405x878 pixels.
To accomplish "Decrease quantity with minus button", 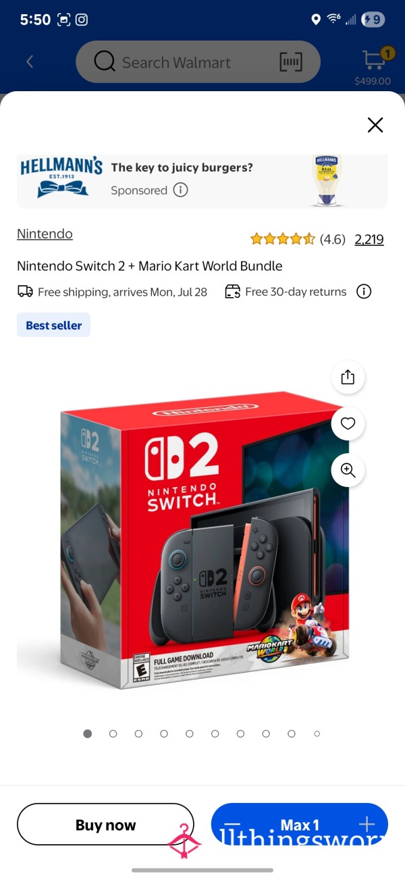I will 232,825.
